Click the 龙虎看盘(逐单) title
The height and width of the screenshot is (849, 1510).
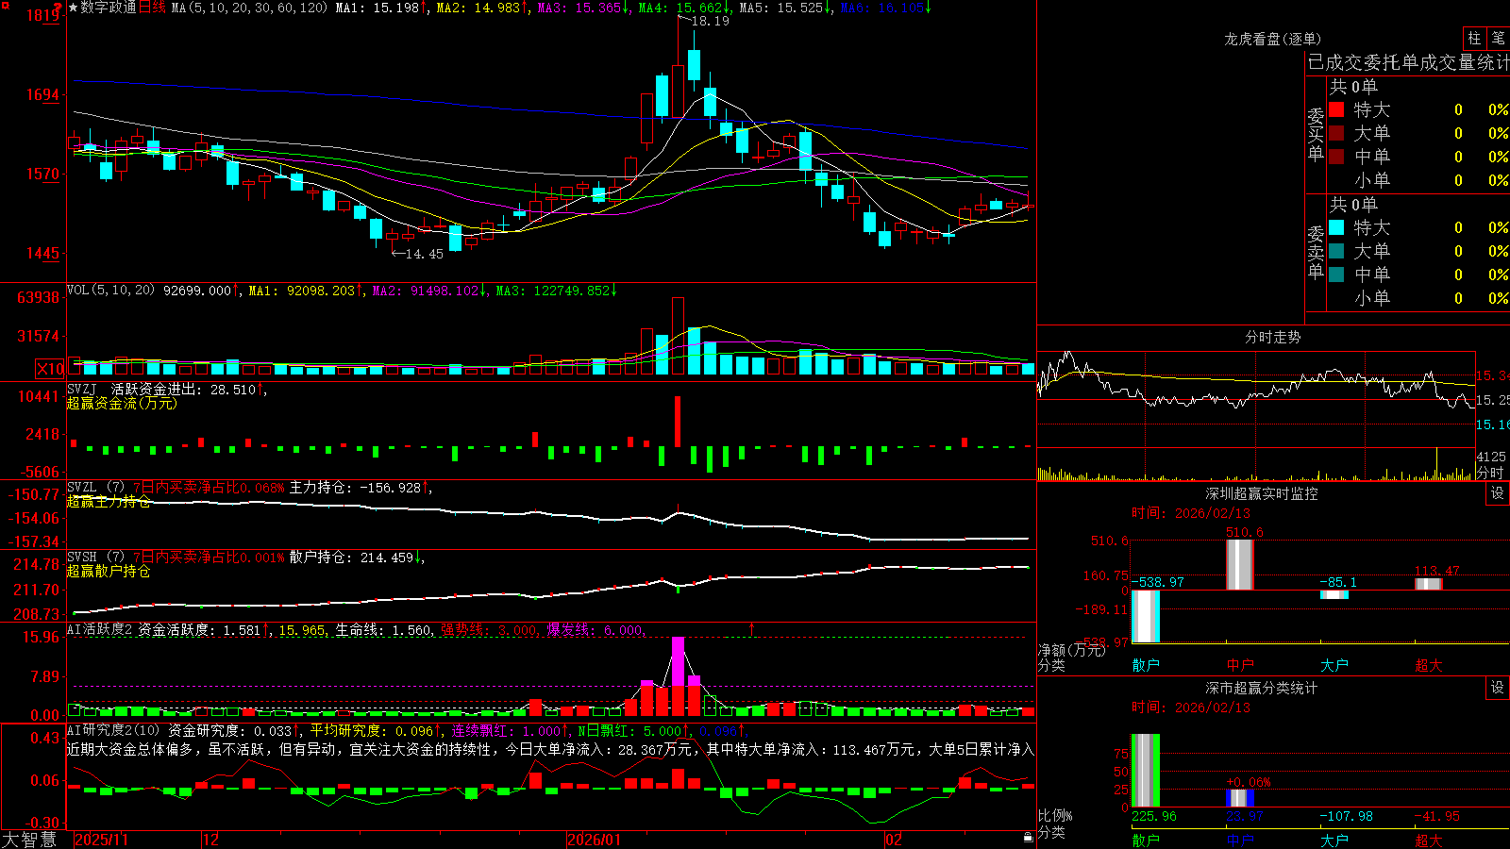[x=1272, y=39]
